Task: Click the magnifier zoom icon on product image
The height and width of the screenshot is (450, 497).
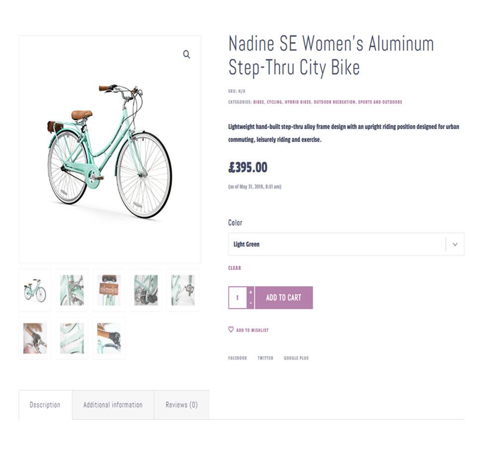Action: pyautogui.click(x=186, y=55)
